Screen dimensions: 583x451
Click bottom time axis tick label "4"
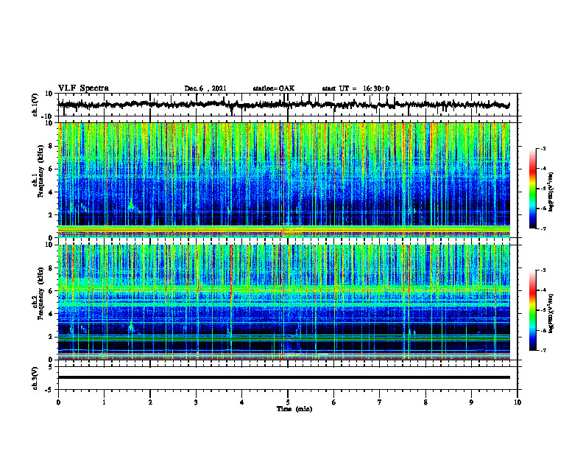click(x=242, y=402)
